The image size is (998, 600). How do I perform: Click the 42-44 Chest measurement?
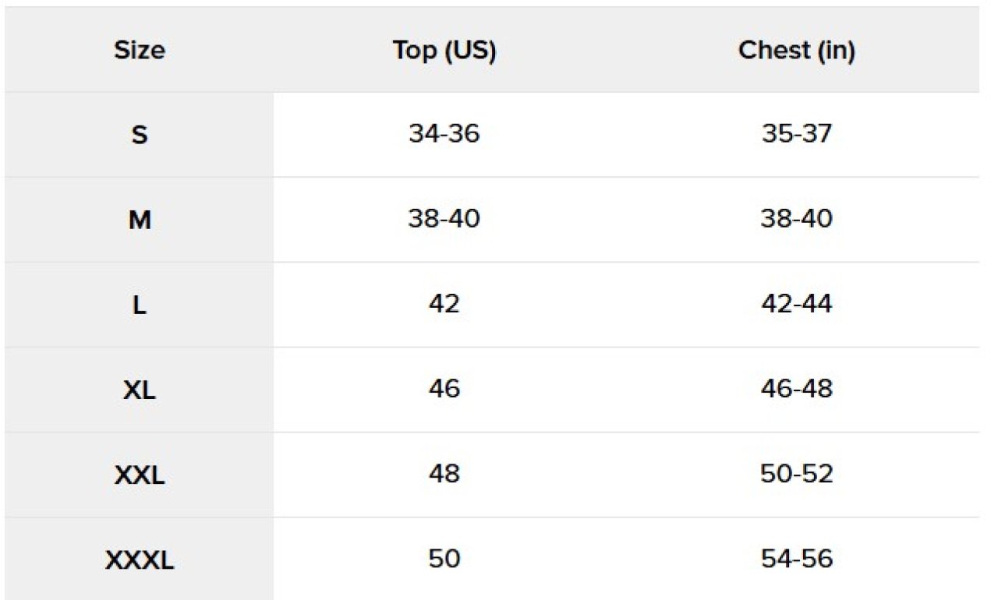tap(796, 304)
